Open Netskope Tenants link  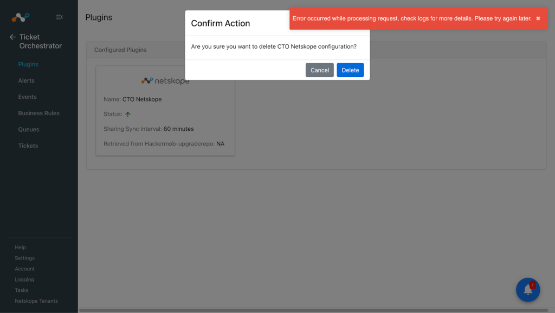pos(36,301)
